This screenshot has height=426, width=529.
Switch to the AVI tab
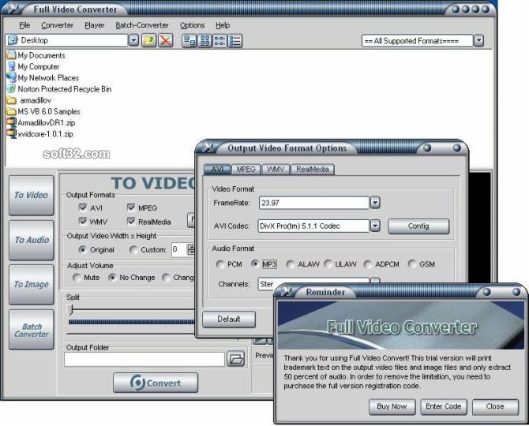pyautogui.click(x=217, y=169)
